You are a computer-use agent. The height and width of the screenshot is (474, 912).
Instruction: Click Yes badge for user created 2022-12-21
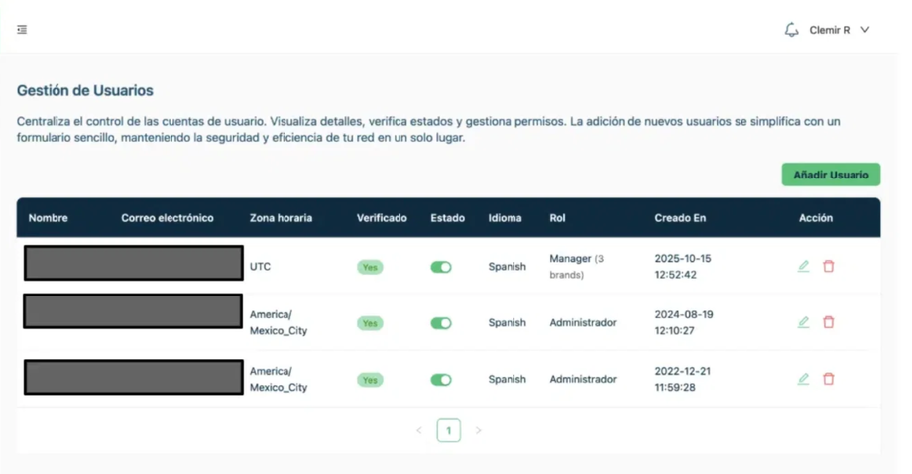click(x=370, y=380)
